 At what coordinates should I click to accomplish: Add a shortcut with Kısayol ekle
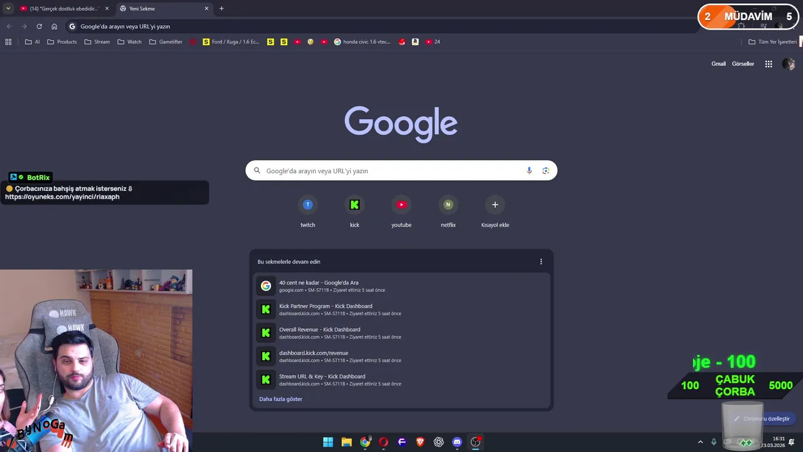coord(495,212)
